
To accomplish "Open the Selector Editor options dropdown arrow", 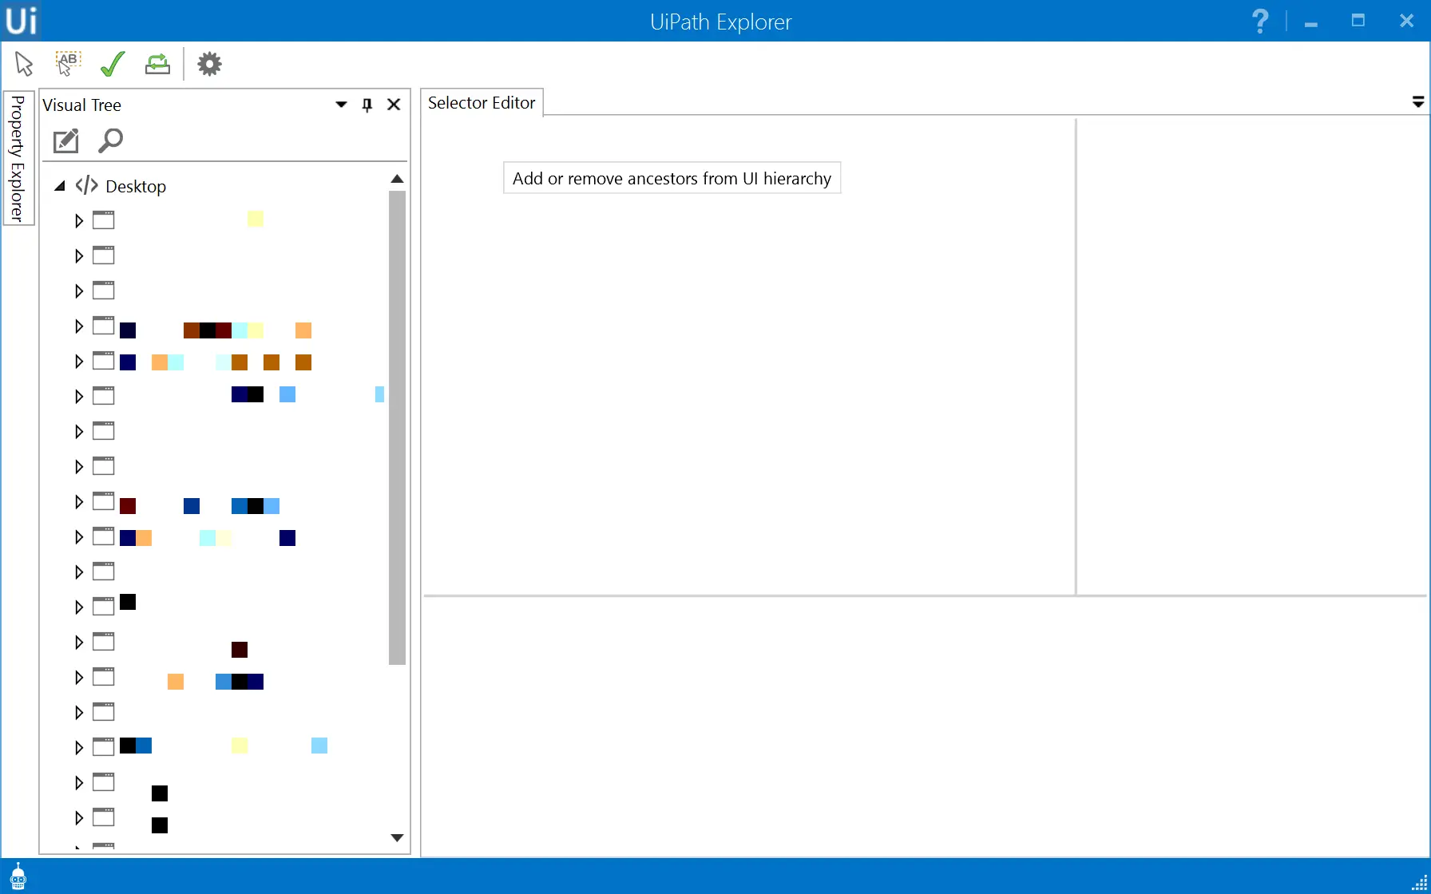I will point(1418,102).
